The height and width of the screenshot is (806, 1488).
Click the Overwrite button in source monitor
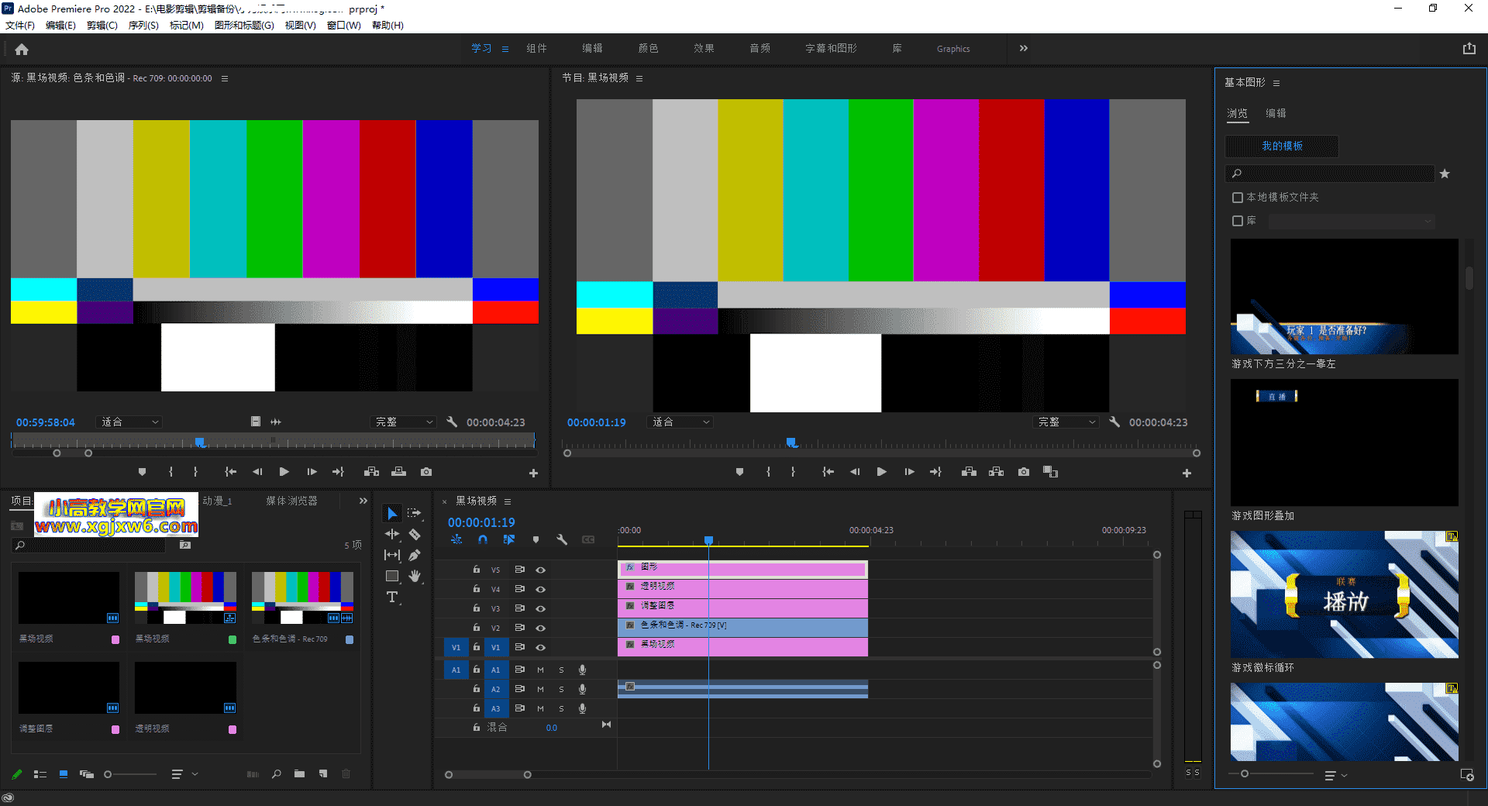[x=399, y=472]
